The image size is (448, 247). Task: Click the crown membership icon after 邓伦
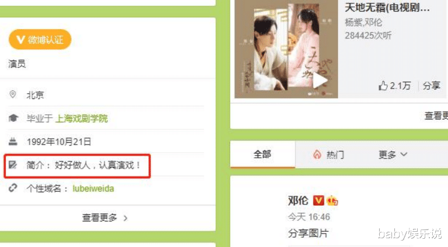coord(332,201)
